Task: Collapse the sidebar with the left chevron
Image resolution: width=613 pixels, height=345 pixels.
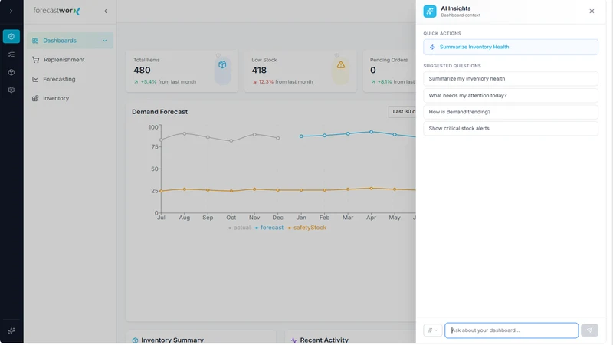Action: pyautogui.click(x=106, y=11)
